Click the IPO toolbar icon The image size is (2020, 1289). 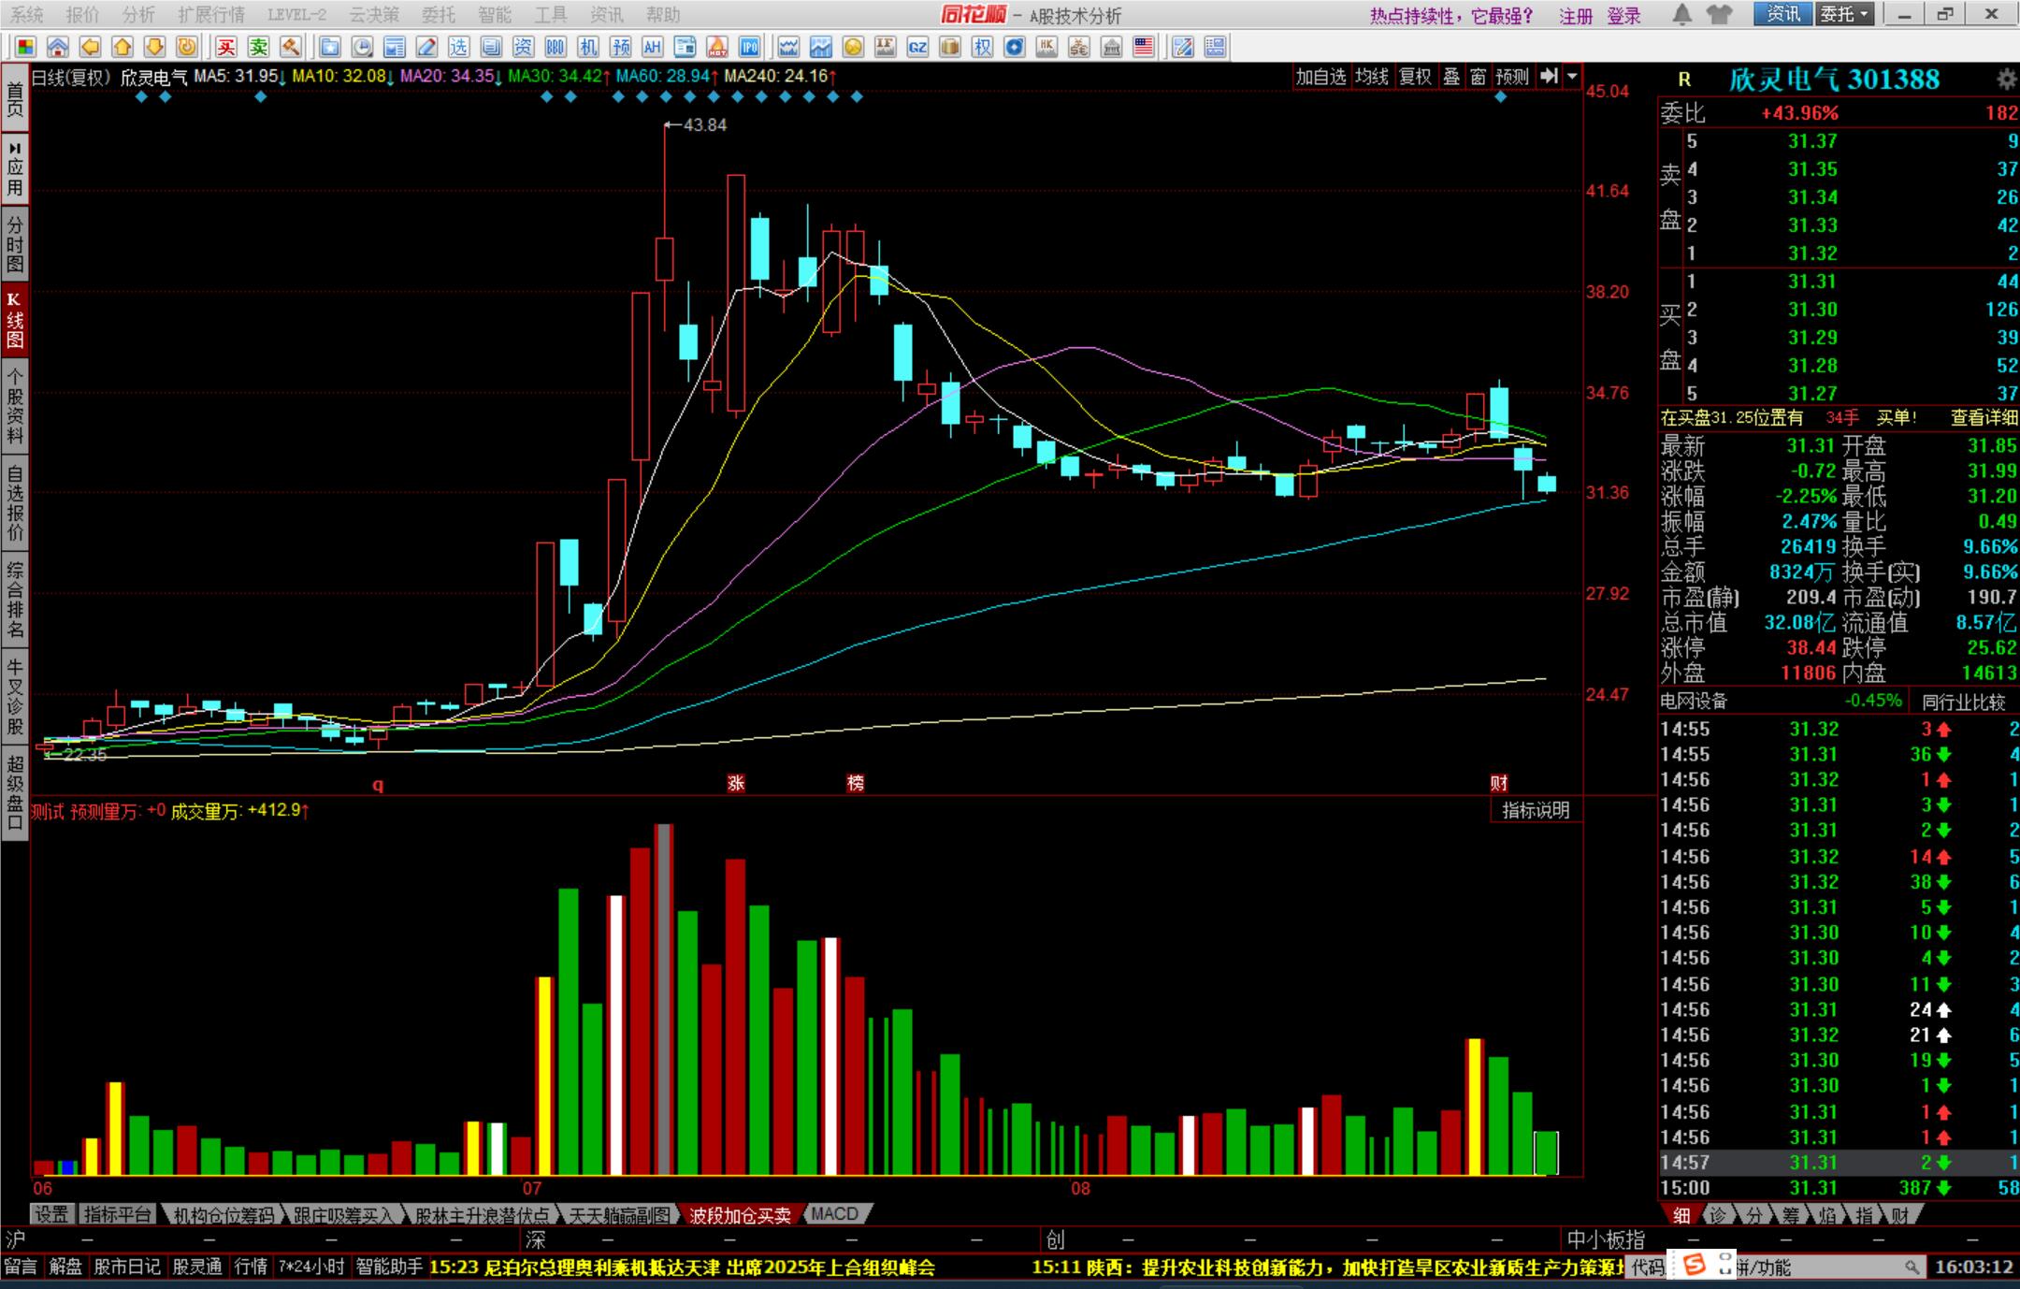pyautogui.click(x=749, y=47)
